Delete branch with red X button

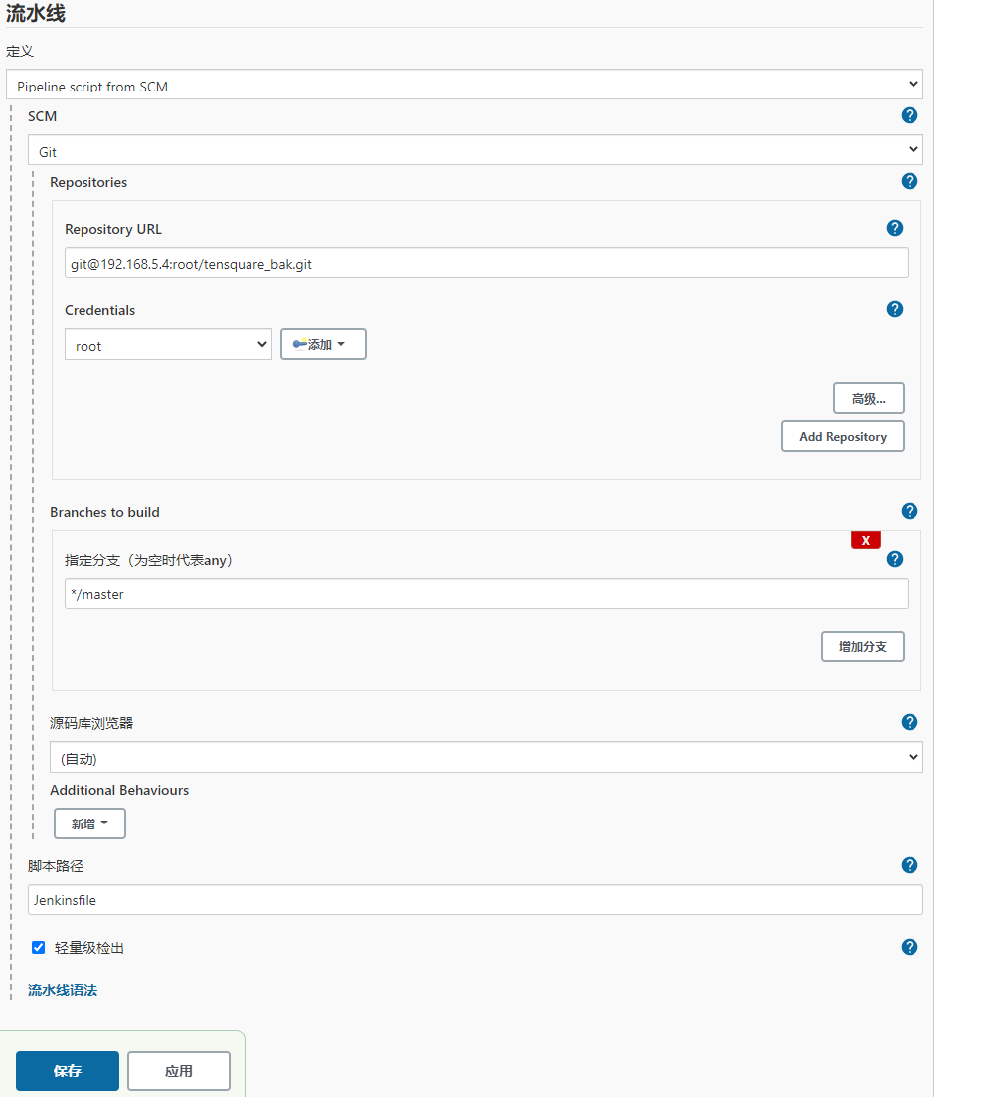[866, 540]
